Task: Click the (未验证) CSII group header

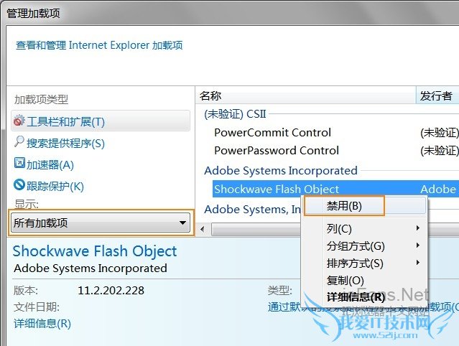Action: [x=235, y=113]
